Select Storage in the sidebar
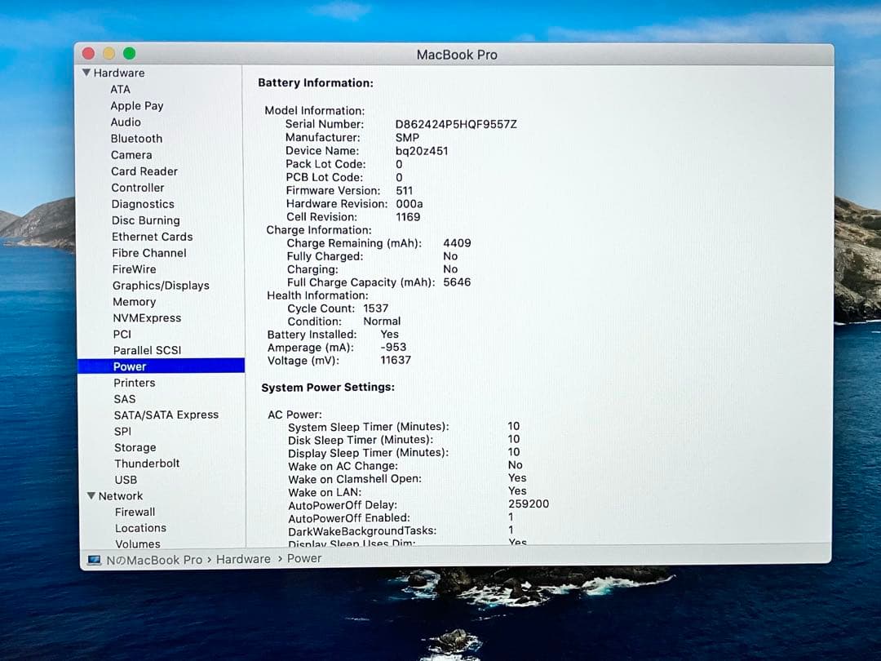Viewport: 881px width, 661px height. [135, 447]
